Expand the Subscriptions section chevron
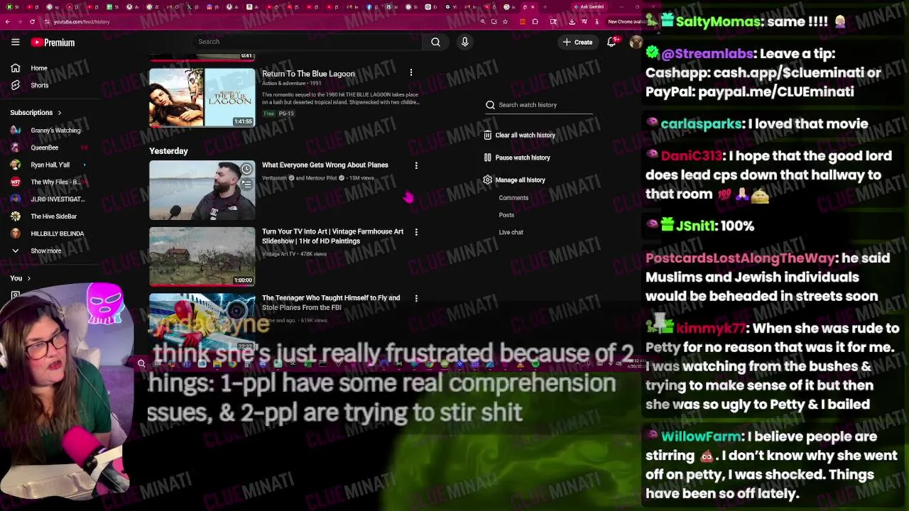This screenshot has width=909, height=511. coord(59,113)
